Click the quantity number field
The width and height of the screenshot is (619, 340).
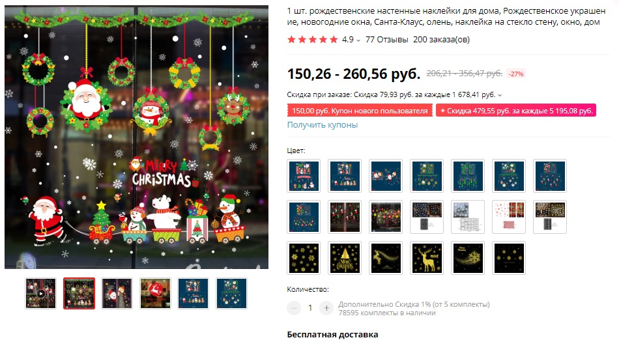pyautogui.click(x=310, y=308)
